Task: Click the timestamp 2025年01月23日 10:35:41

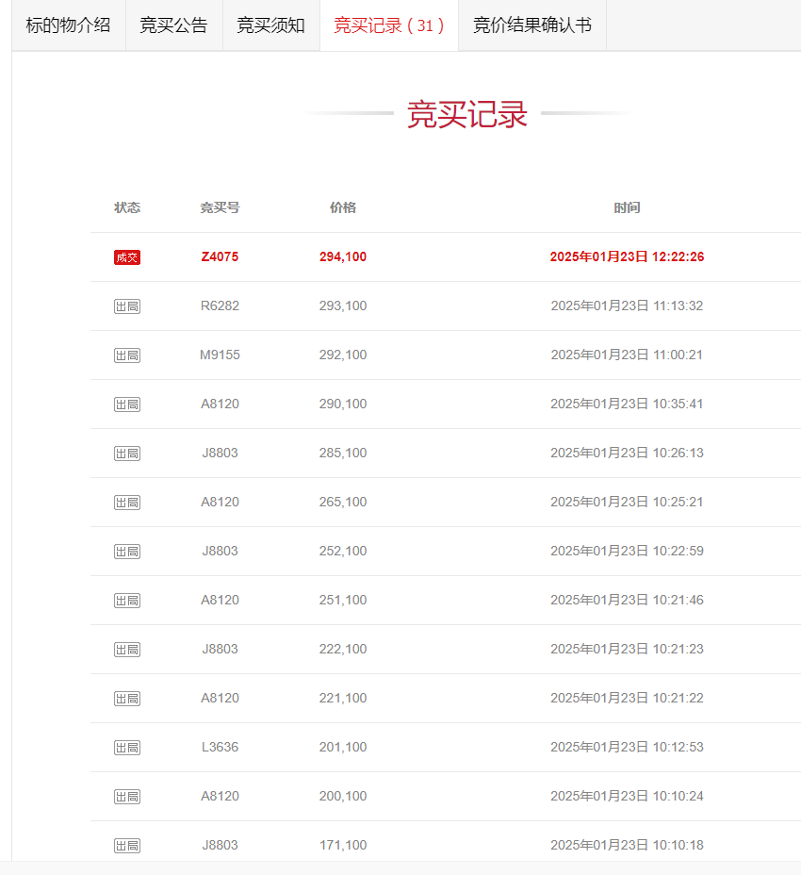Action: click(x=627, y=404)
